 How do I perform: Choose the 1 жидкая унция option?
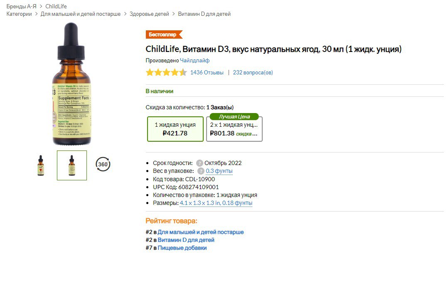pos(175,129)
